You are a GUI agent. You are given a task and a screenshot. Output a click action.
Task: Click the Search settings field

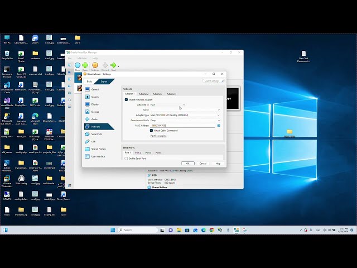pos(214,81)
